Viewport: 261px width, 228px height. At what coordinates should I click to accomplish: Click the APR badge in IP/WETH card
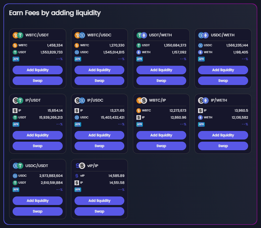pos(201,124)
